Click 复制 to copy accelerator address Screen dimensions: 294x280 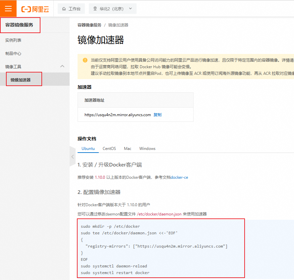[157, 115]
